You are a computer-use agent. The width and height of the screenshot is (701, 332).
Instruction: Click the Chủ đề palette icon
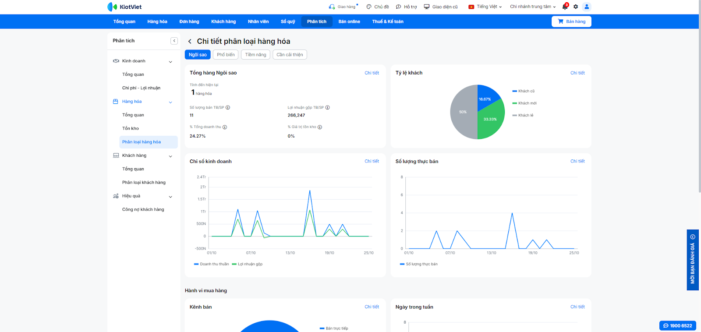click(369, 7)
